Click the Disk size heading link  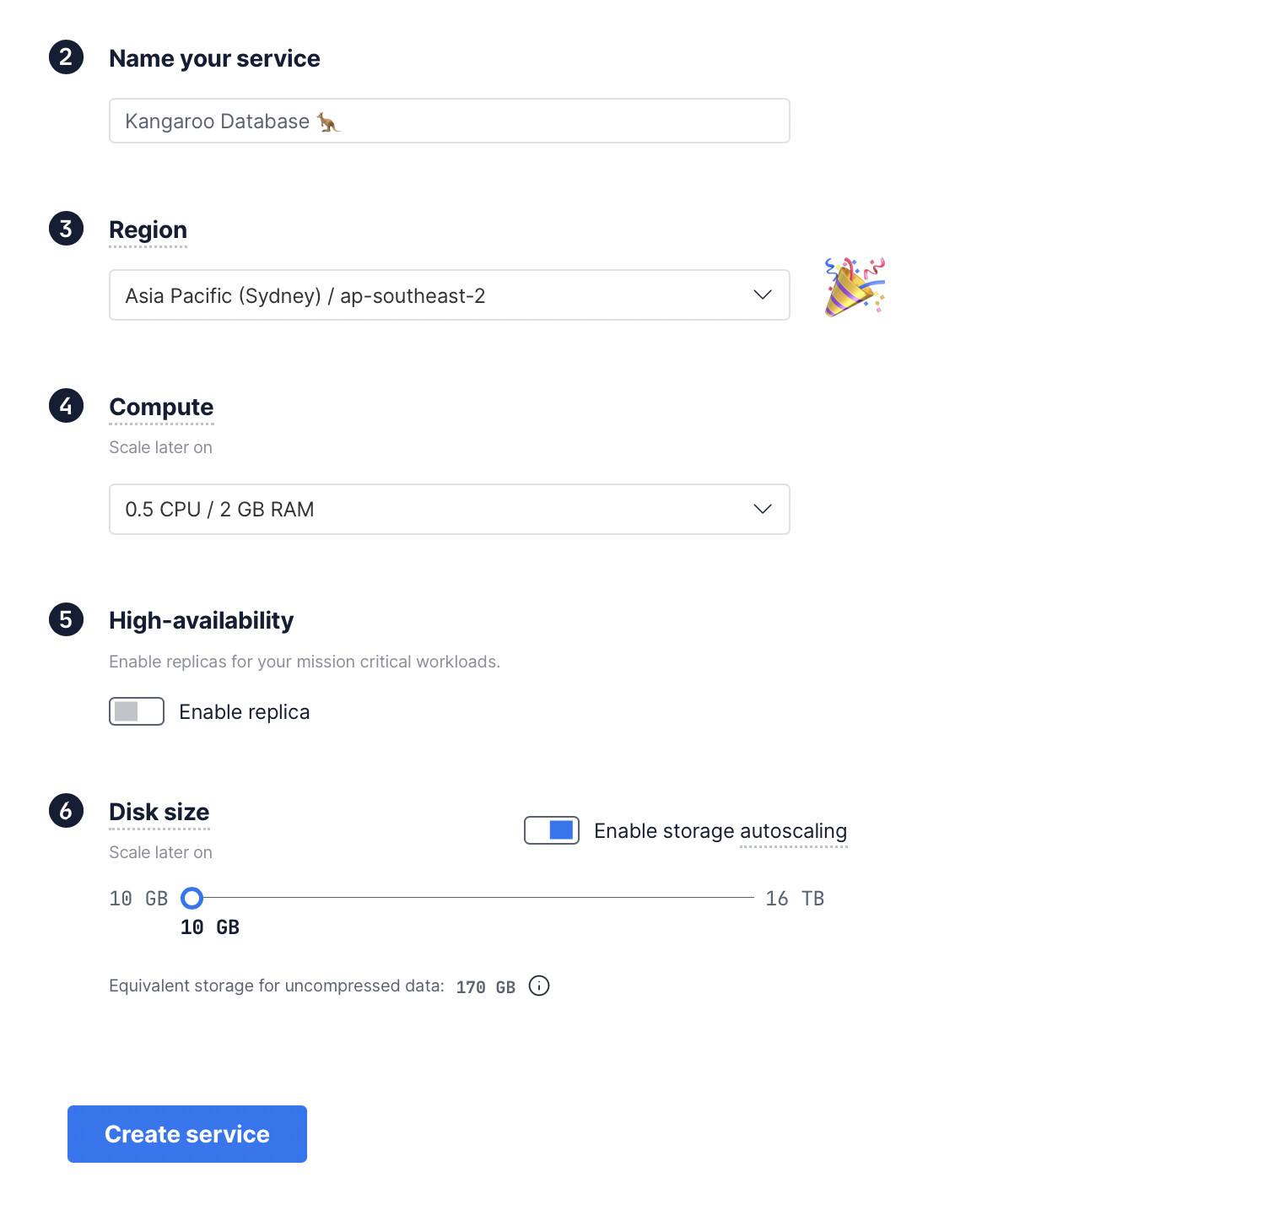click(159, 812)
